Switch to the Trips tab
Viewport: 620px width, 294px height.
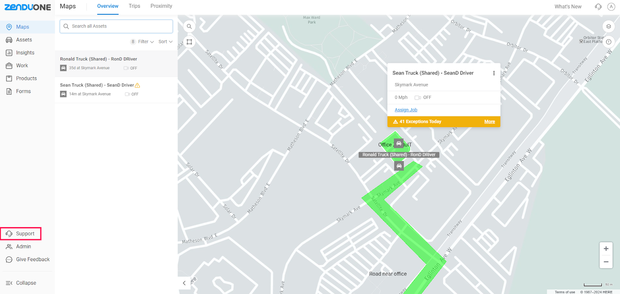coord(134,6)
